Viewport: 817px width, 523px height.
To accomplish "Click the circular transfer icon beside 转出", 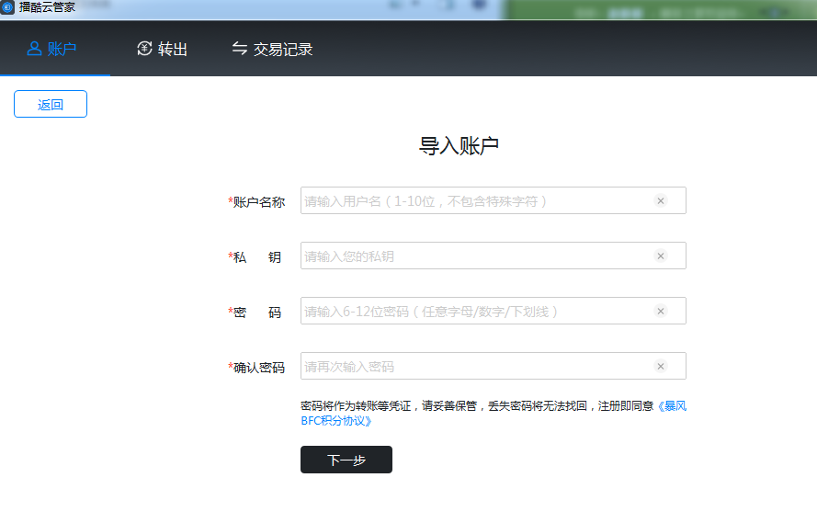I will point(144,49).
